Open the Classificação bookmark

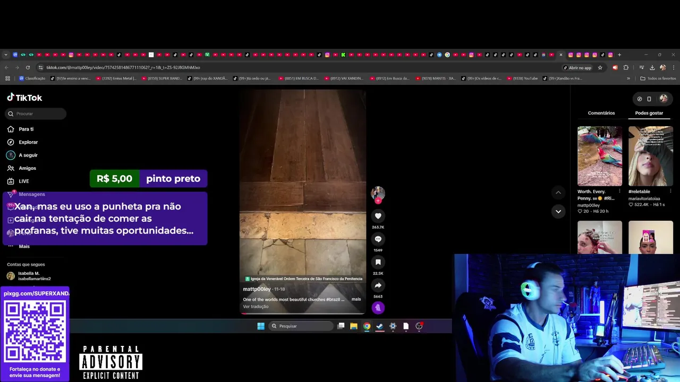[x=32, y=79]
